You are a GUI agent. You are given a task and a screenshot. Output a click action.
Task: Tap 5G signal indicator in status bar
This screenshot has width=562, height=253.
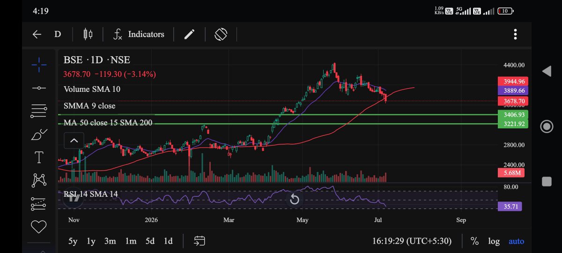[x=464, y=11]
